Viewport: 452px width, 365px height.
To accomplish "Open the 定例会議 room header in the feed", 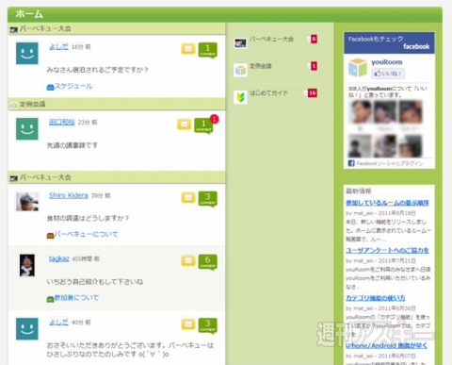I will click(x=117, y=104).
